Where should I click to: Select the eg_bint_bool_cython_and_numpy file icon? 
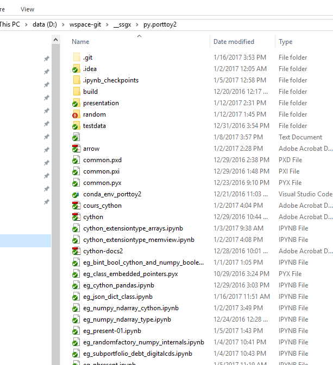[x=76, y=262]
